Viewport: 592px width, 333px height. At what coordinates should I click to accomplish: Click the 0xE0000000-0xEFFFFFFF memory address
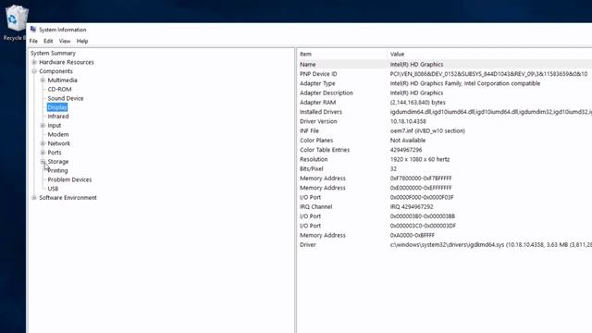click(x=421, y=188)
